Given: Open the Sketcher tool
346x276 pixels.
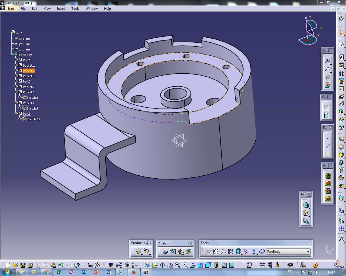Looking at the screenshot, I should tap(341, 45).
